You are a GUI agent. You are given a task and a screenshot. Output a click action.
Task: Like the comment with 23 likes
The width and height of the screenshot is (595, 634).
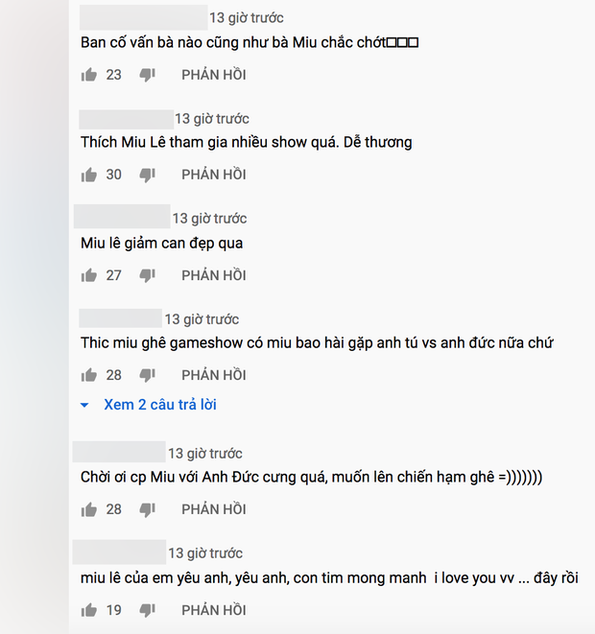pyautogui.click(x=88, y=75)
